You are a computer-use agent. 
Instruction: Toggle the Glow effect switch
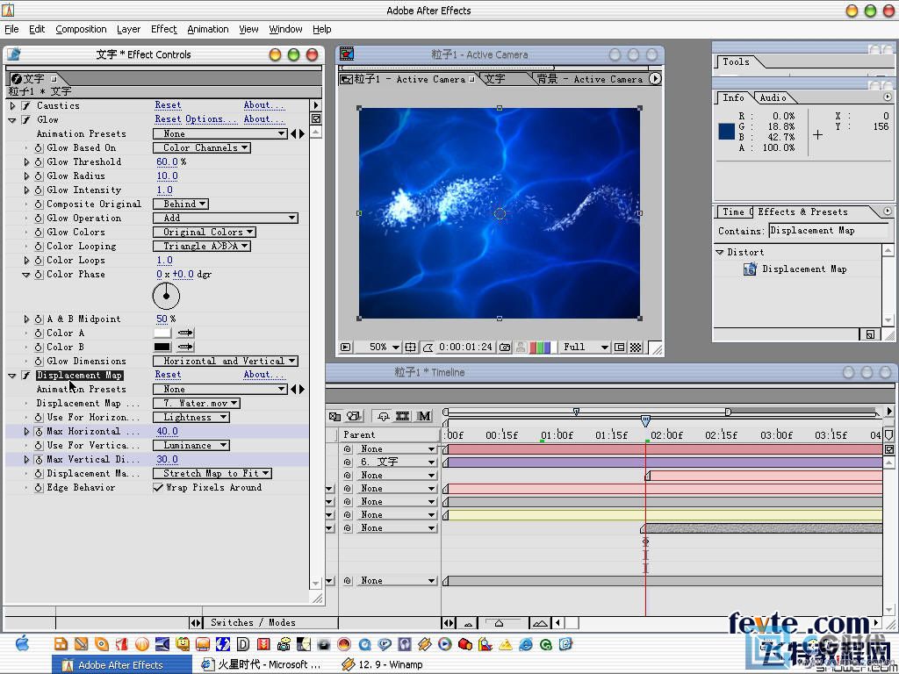25,119
